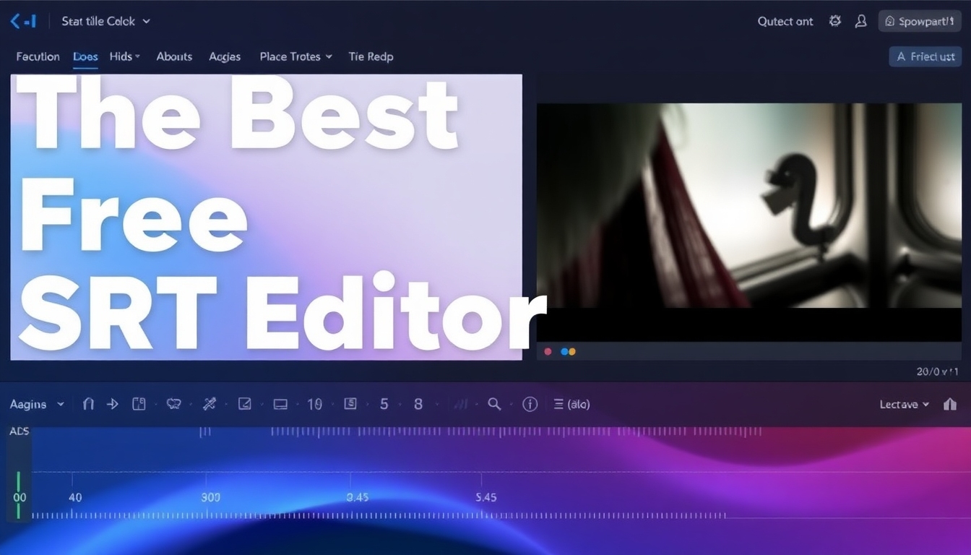
Task: Click the right arrow toolbar icon
Action: 112,404
